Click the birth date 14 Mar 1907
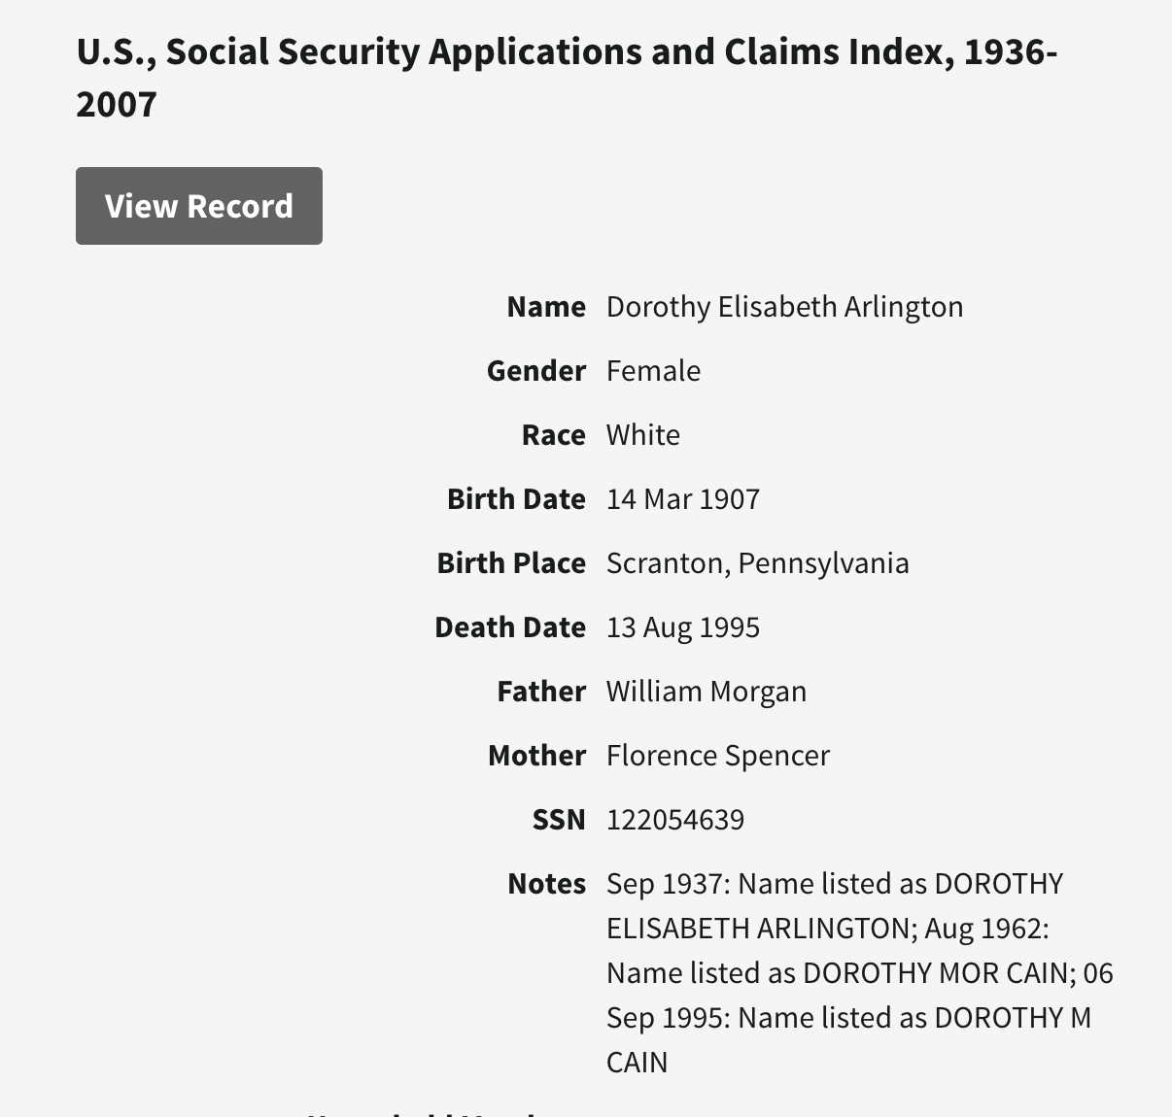The image size is (1172, 1117). tap(682, 499)
